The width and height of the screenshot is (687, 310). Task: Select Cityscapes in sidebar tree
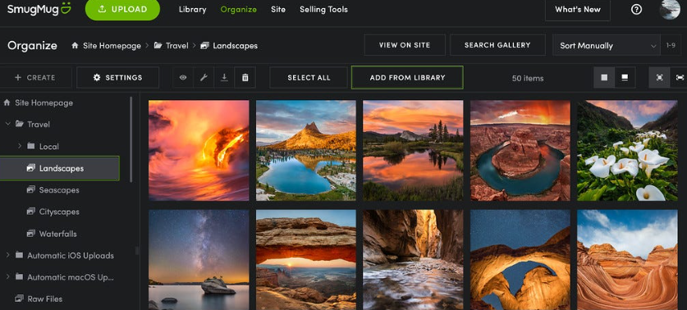click(x=59, y=212)
